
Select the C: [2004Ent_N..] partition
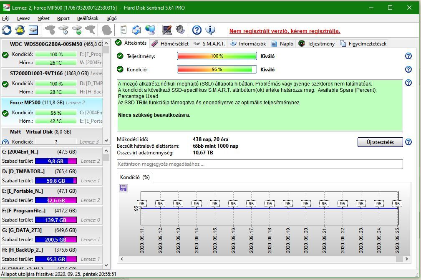52,156
